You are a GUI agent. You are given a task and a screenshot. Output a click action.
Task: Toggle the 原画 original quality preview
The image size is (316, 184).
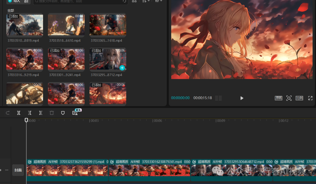(x=279, y=98)
